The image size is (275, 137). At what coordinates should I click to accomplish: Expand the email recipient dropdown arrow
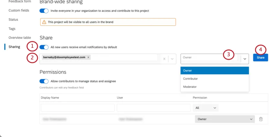coord(172,59)
